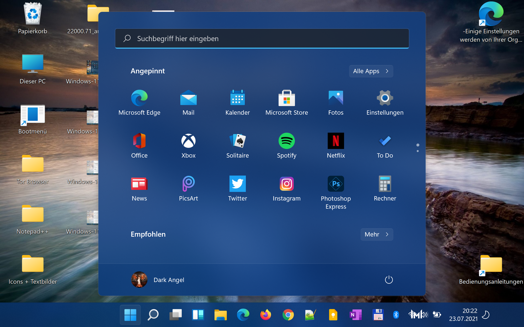Viewport: 524px width, 327px height.
Task: Go to the next page of pinned apps
Action: pos(418,151)
